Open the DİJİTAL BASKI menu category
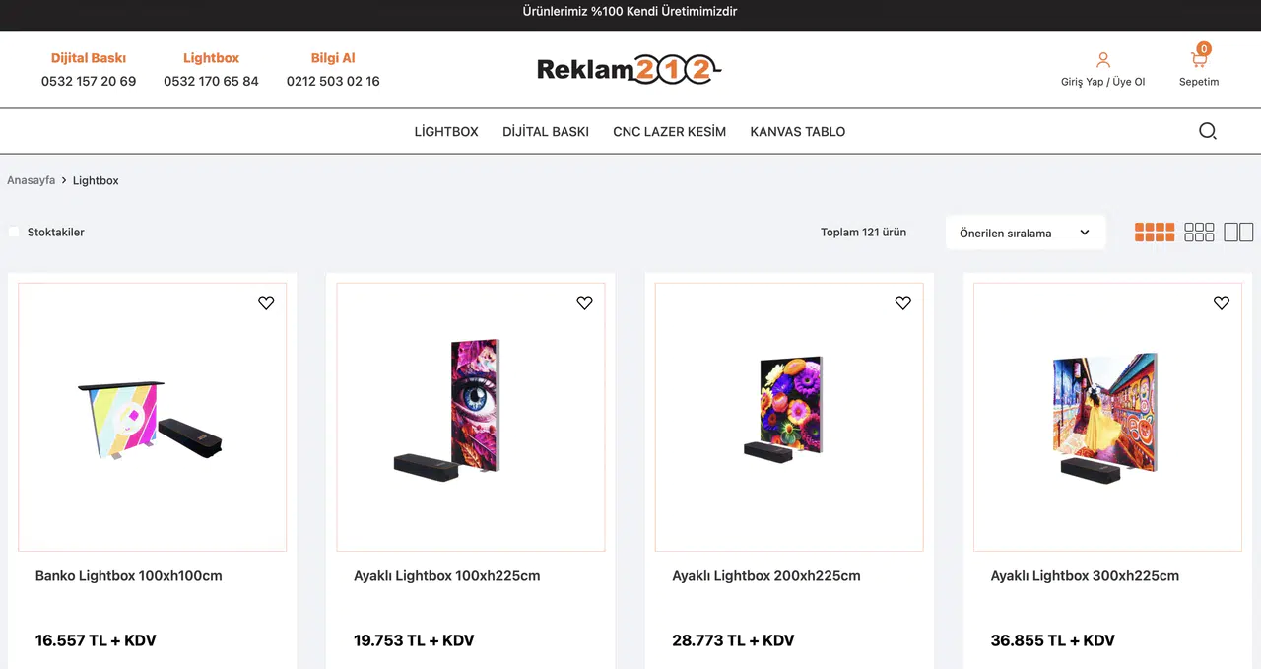The height and width of the screenshot is (669, 1261). [546, 132]
